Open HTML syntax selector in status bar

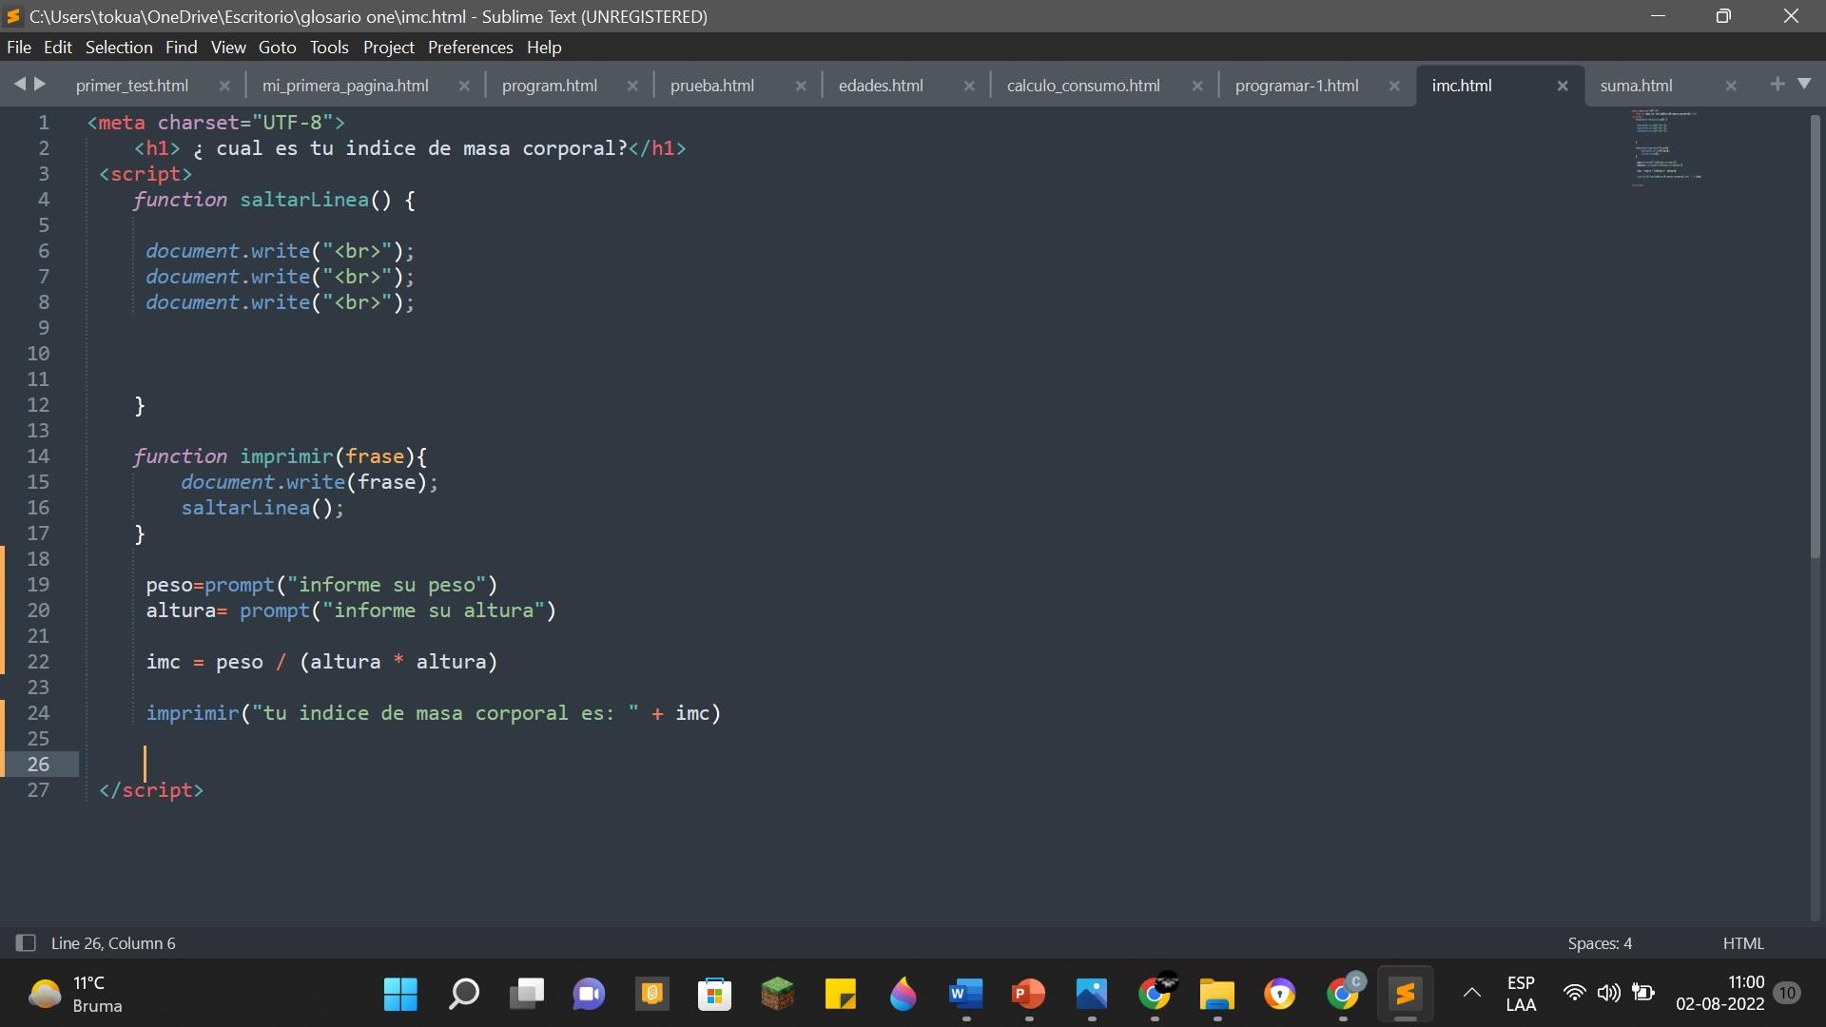pyautogui.click(x=1742, y=943)
